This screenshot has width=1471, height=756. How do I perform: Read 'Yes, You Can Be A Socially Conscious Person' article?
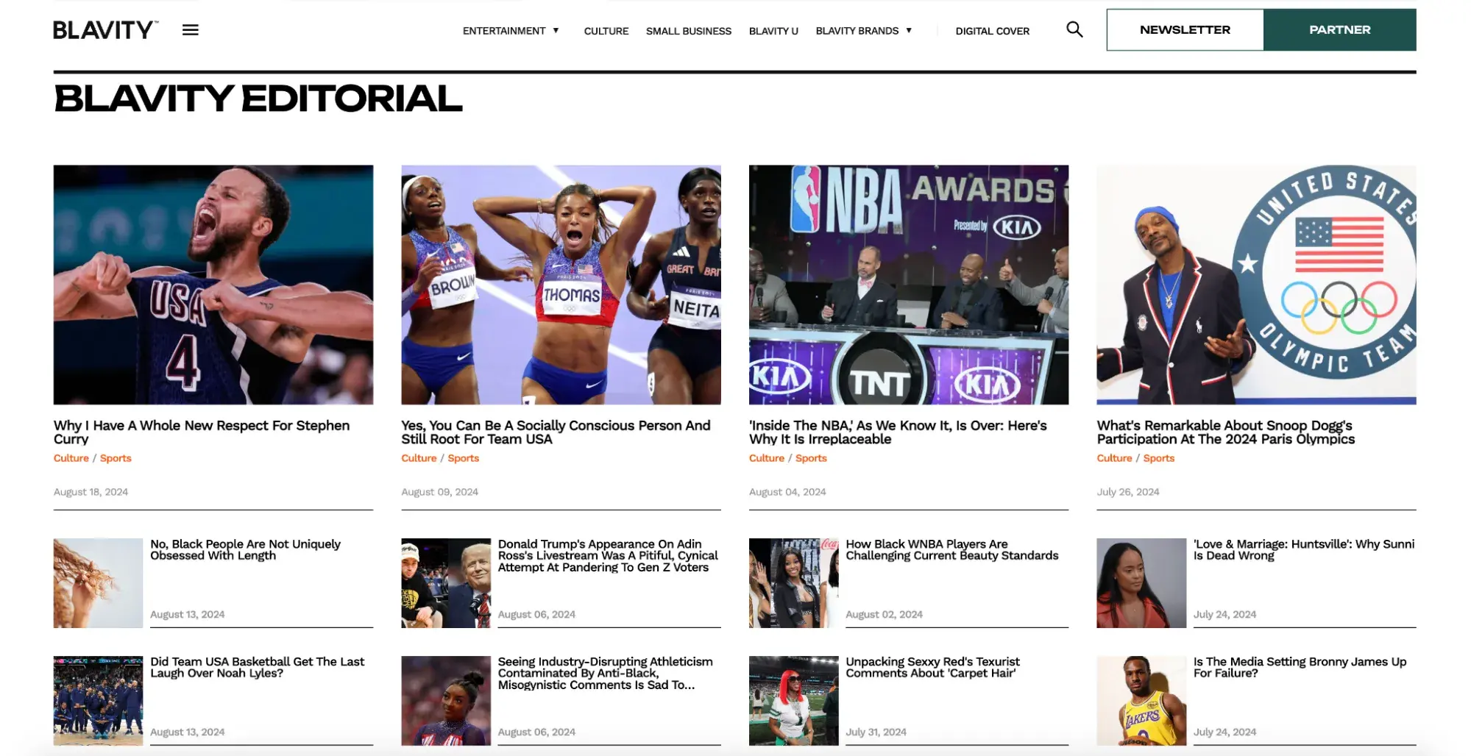tap(556, 432)
